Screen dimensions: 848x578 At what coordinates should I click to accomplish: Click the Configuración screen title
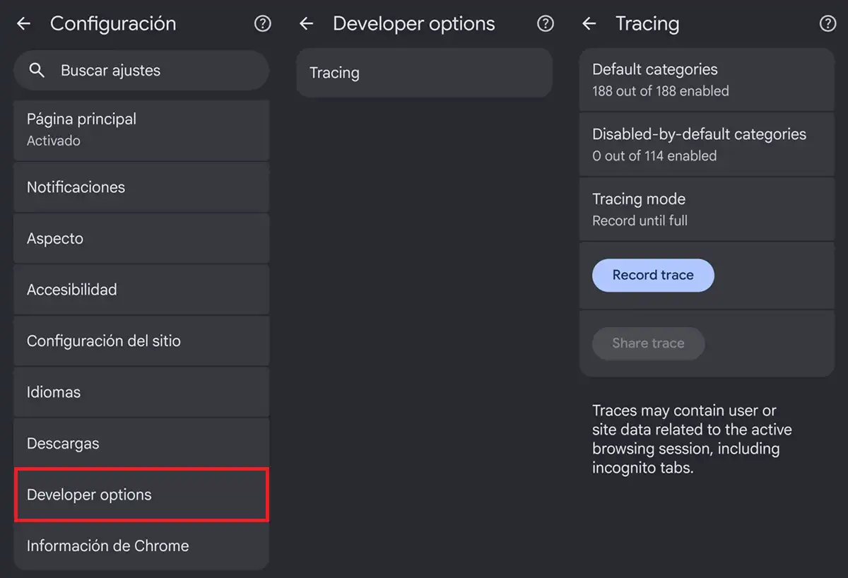pos(113,24)
